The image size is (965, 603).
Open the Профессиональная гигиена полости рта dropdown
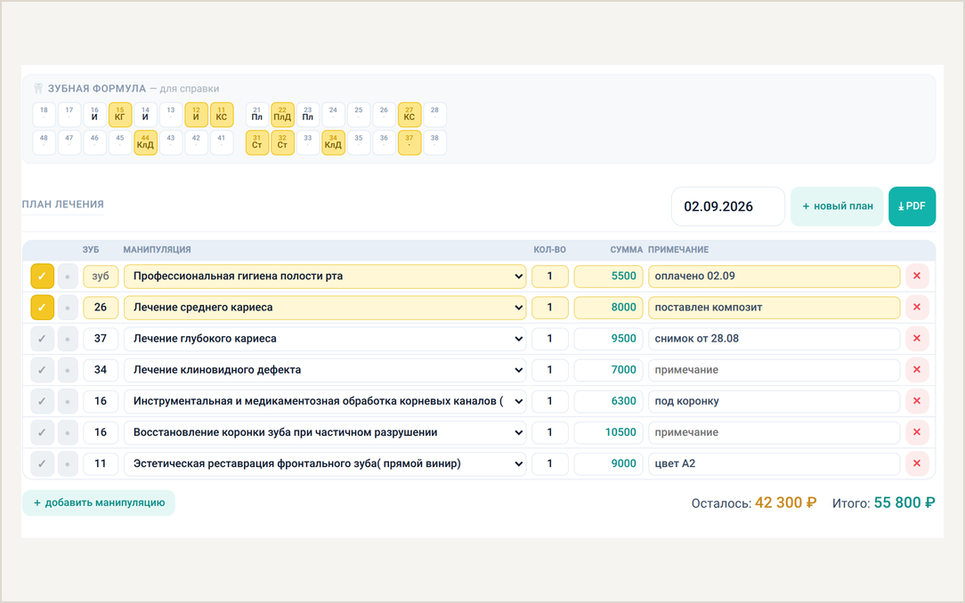[x=325, y=276]
